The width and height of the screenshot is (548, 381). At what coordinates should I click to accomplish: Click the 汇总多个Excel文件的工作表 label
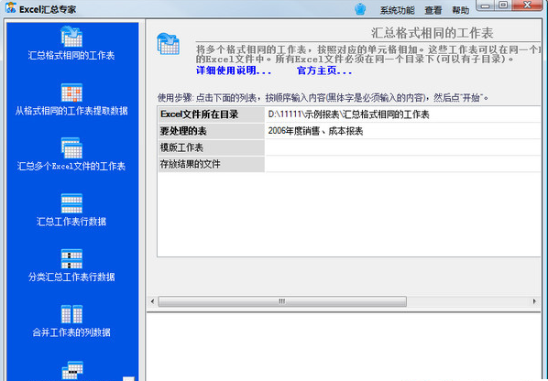click(71, 166)
